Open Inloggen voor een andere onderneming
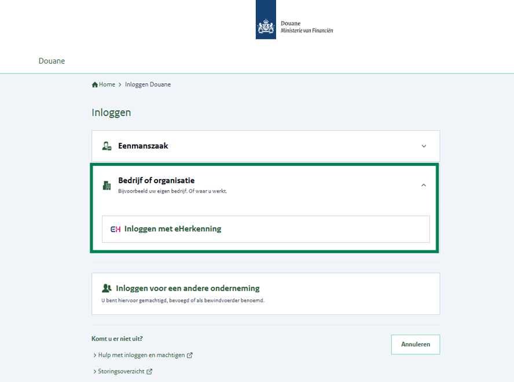Screen dimensions: 514x382 click(188, 288)
